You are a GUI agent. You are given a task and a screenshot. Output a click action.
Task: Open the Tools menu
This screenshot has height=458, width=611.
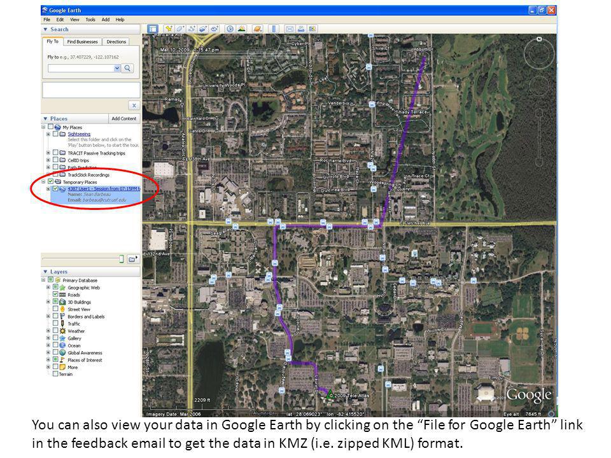[x=90, y=20]
